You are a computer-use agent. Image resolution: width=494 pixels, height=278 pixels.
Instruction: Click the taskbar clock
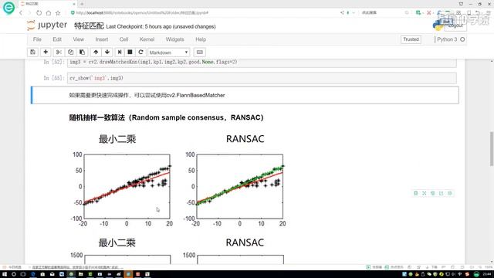coord(487,274)
